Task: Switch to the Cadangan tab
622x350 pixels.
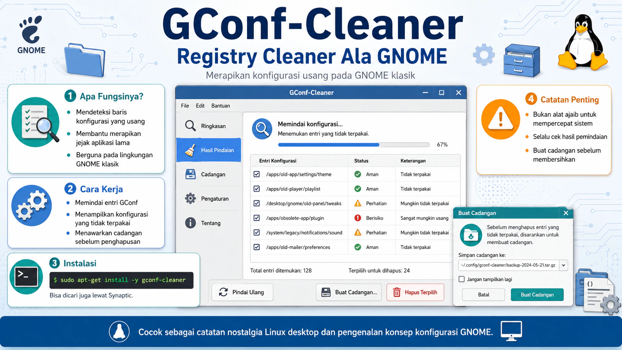Action: [209, 174]
